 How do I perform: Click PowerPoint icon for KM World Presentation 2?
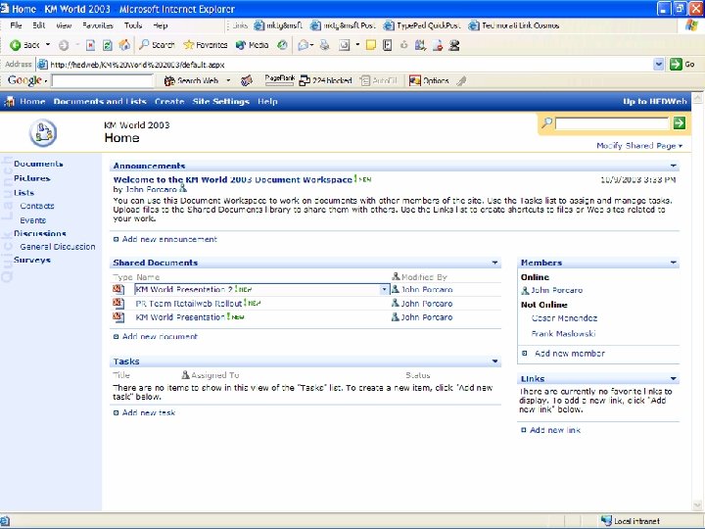pos(118,289)
